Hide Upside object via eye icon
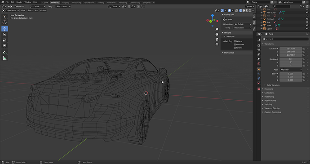310x164 pixels. tap(307, 29)
